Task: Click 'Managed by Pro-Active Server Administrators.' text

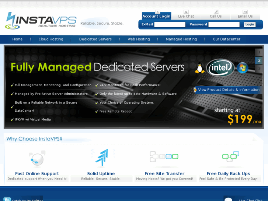Action: point(52,94)
